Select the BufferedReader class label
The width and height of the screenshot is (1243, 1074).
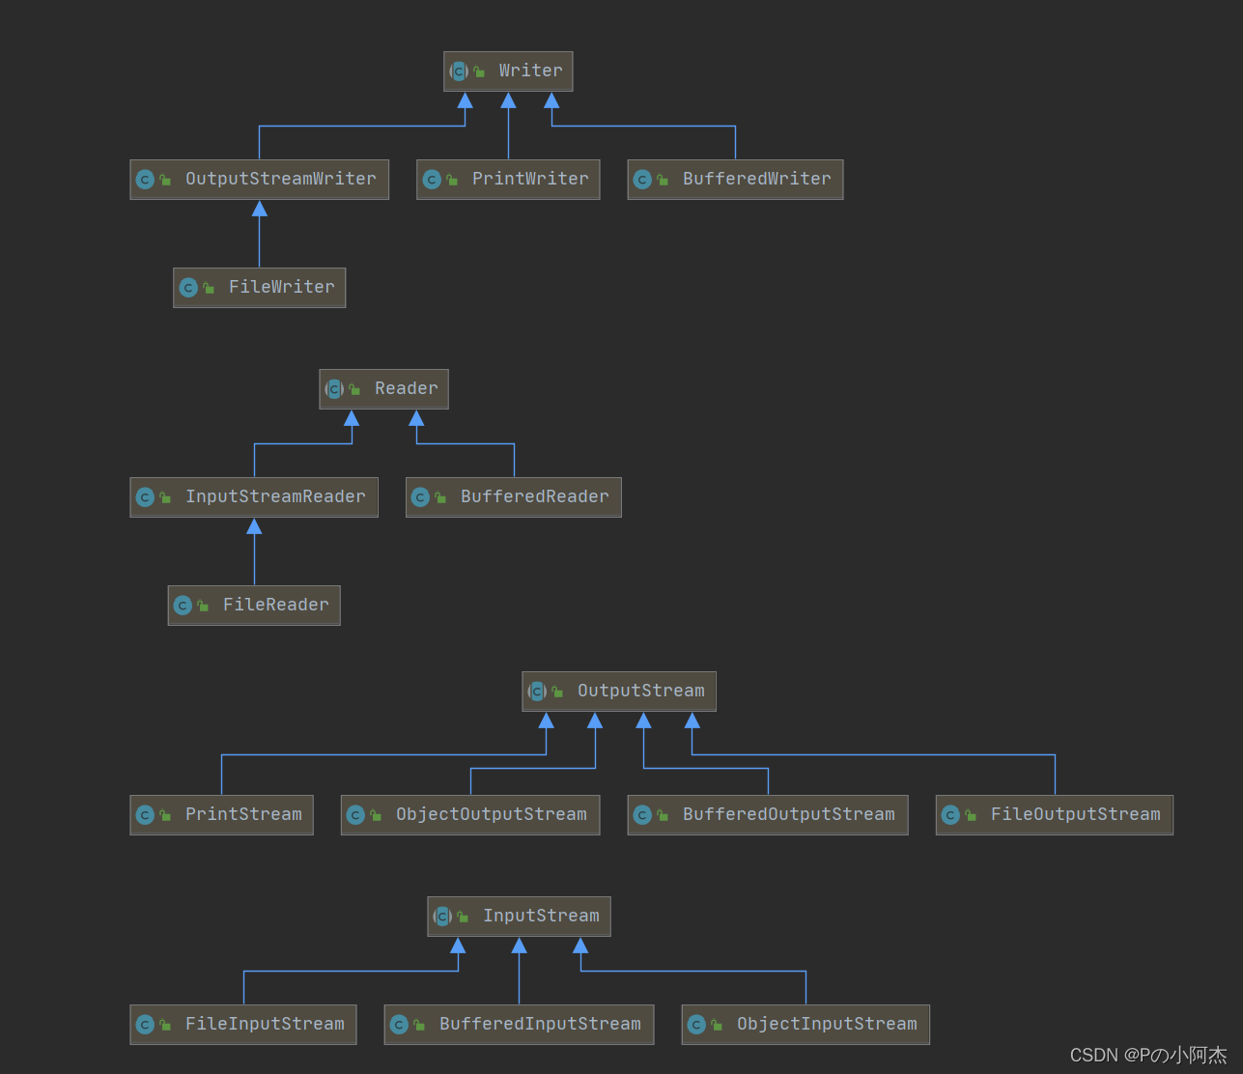point(535,496)
